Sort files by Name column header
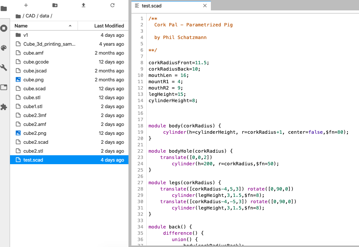This screenshot has height=247, width=359. (43, 26)
